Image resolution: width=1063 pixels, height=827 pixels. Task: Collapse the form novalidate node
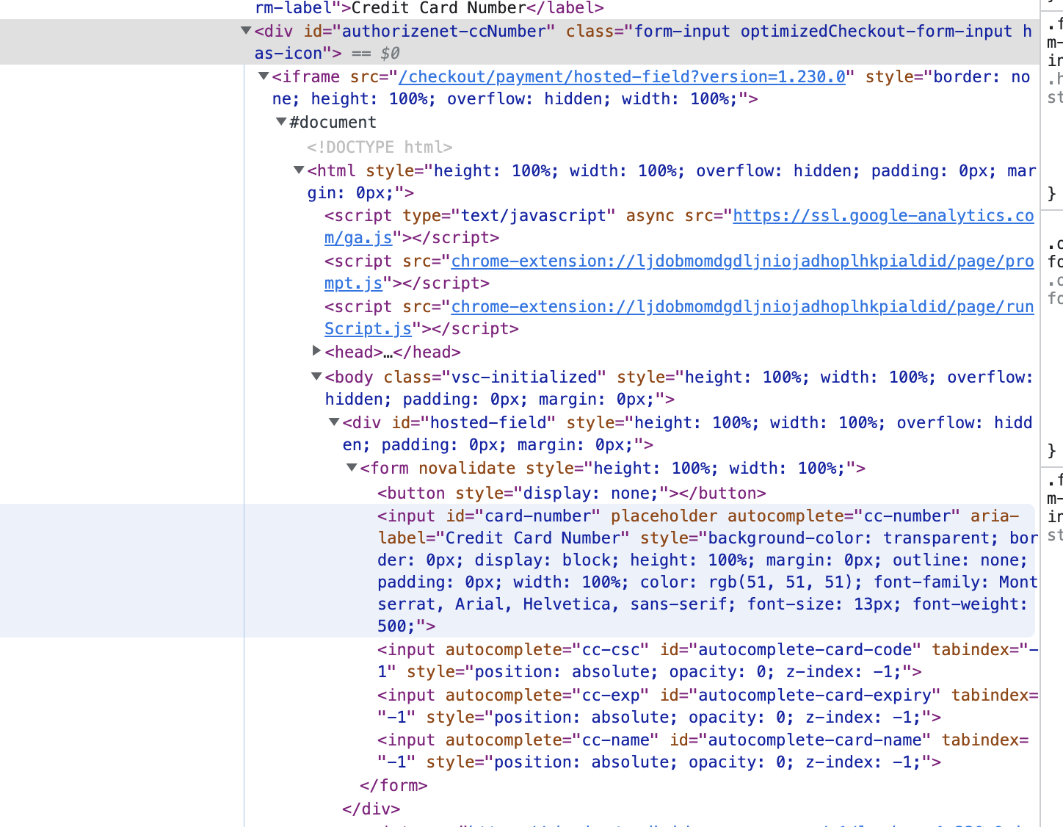click(x=352, y=468)
